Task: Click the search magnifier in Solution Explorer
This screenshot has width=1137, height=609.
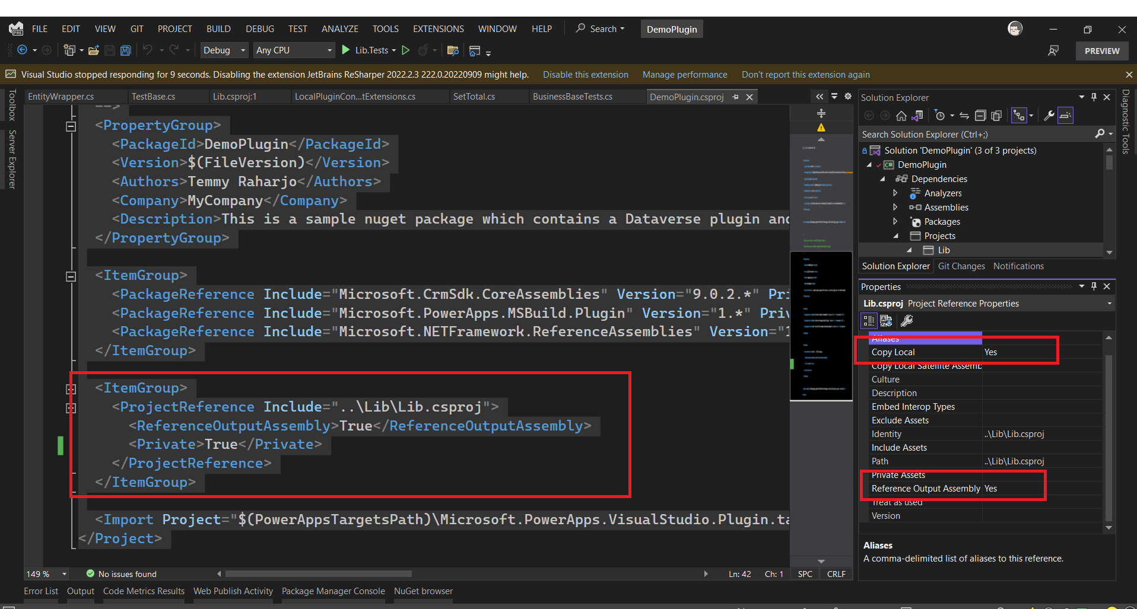Action: coord(1100,134)
